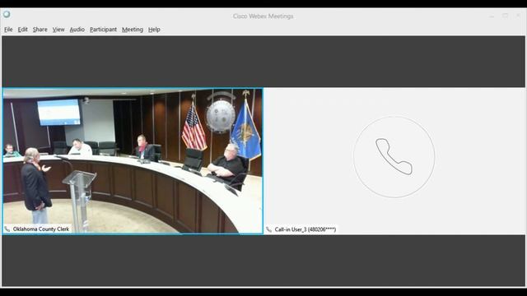Open the Audio menu
The width and height of the screenshot is (527, 296).
pyautogui.click(x=77, y=30)
